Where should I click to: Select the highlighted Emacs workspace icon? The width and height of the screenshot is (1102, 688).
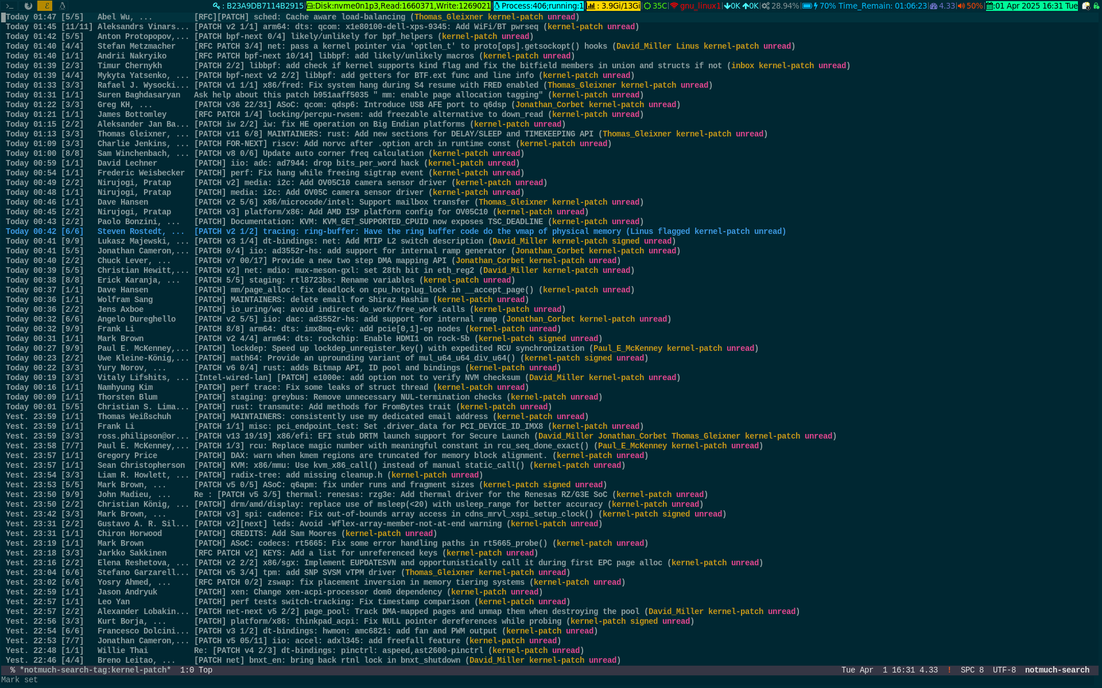coord(45,6)
